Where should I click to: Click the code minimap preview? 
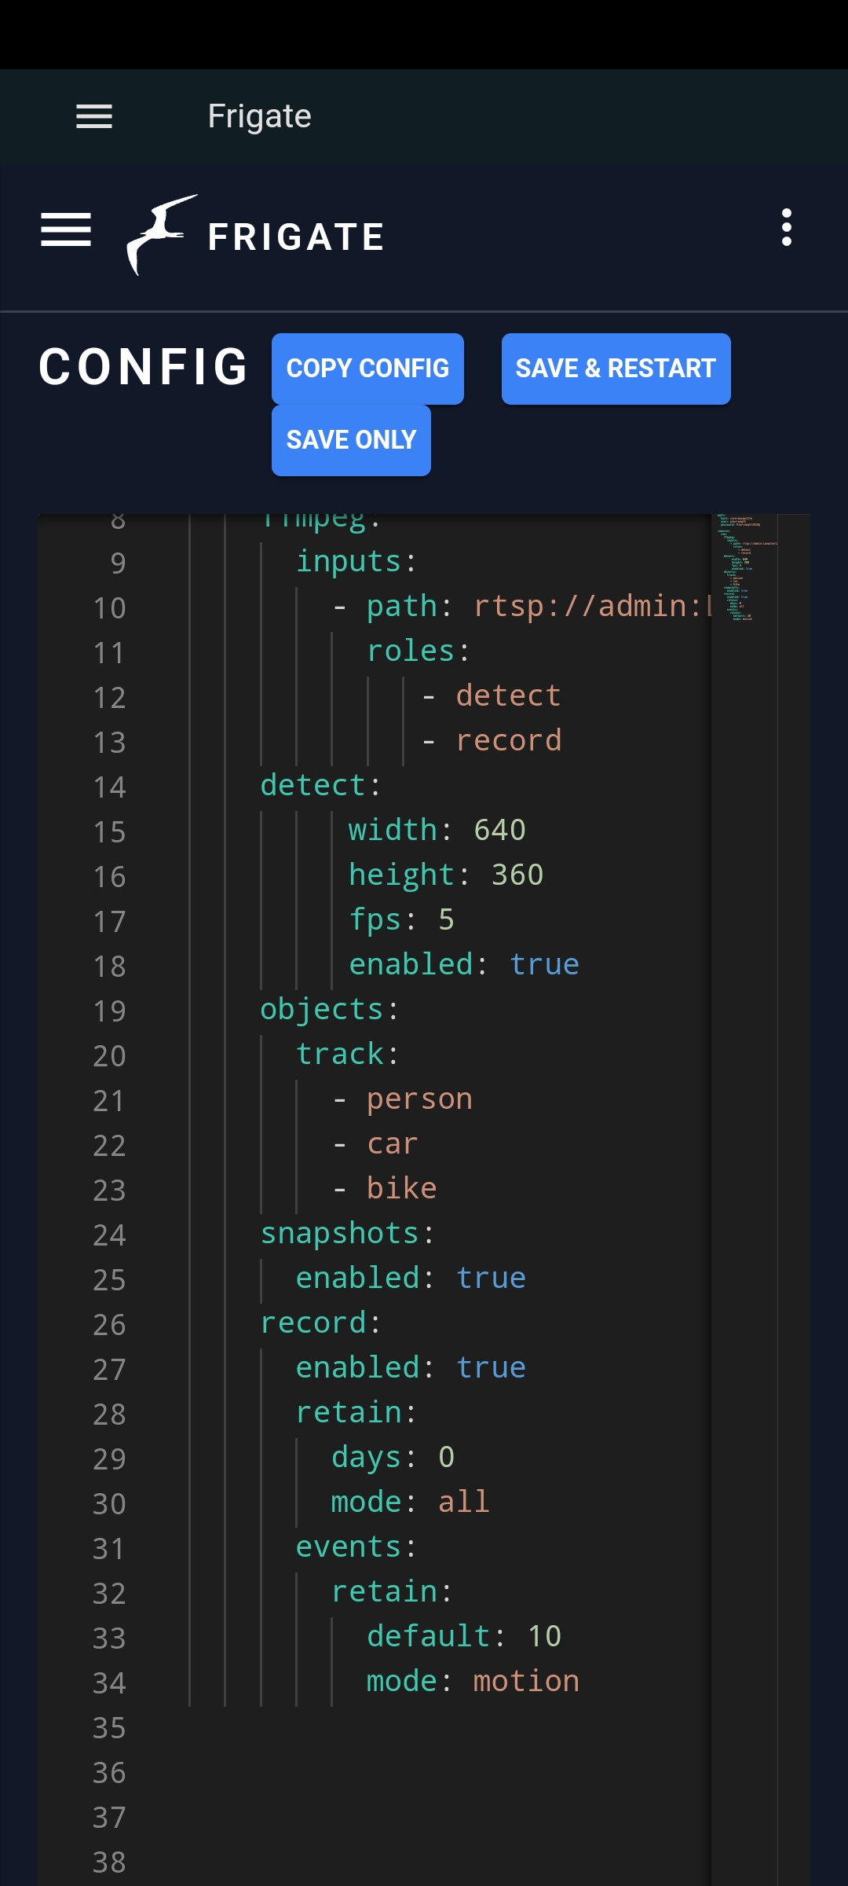pyautogui.click(x=743, y=567)
